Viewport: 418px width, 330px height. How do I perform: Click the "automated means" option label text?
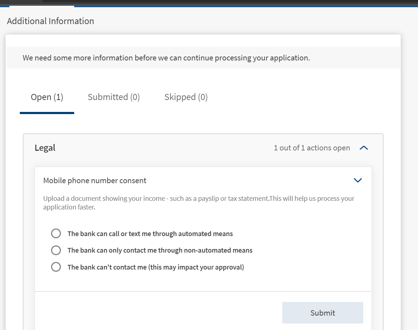click(x=150, y=234)
